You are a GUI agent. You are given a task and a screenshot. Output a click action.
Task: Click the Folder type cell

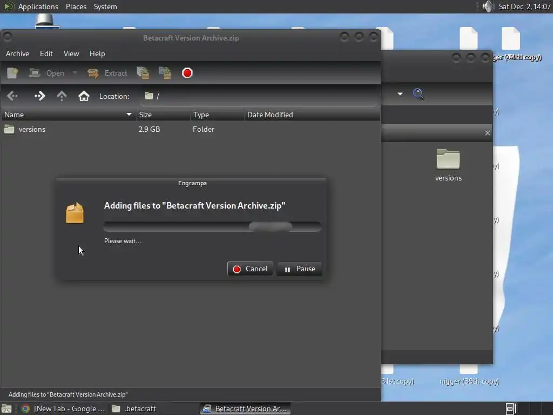[x=204, y=130]
